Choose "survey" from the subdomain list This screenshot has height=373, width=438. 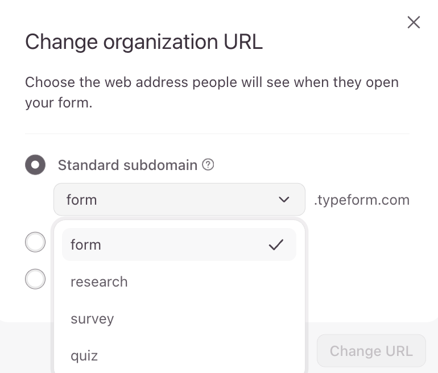92,319
